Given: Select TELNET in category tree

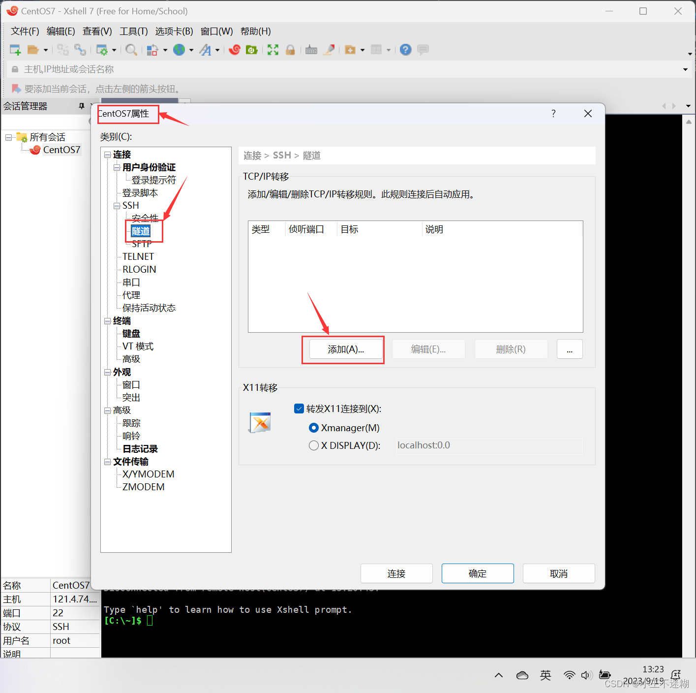Looking at the screenshot, I should pos(138,257).
